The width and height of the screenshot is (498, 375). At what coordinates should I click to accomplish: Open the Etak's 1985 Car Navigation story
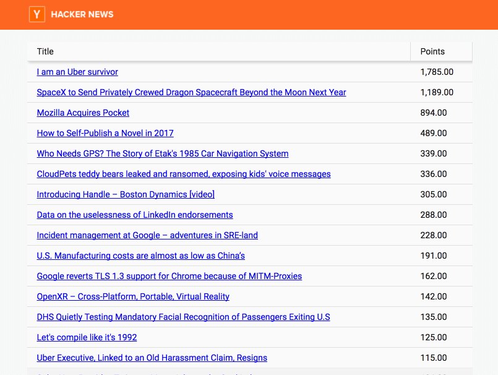[163, 153]
